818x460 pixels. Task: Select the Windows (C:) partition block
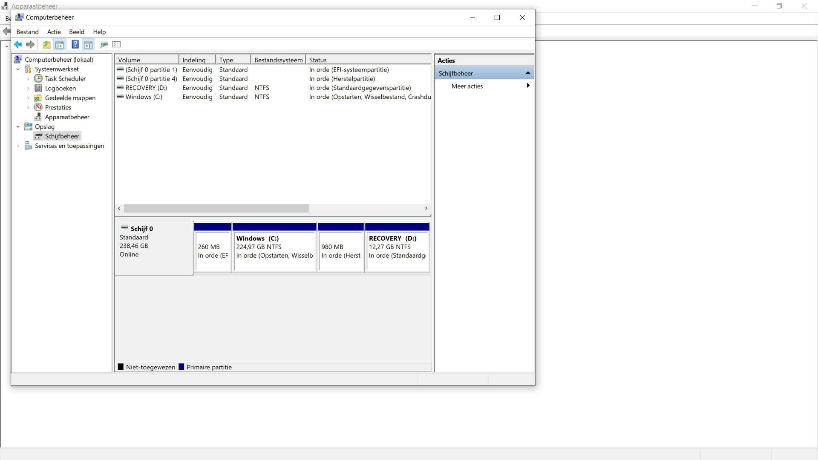tap(274, 251)
